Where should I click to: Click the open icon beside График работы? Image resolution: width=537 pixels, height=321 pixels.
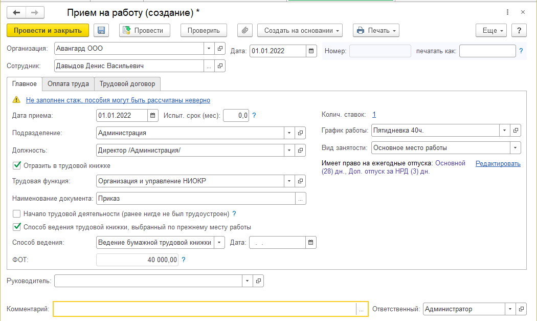[x=516, y=131]
